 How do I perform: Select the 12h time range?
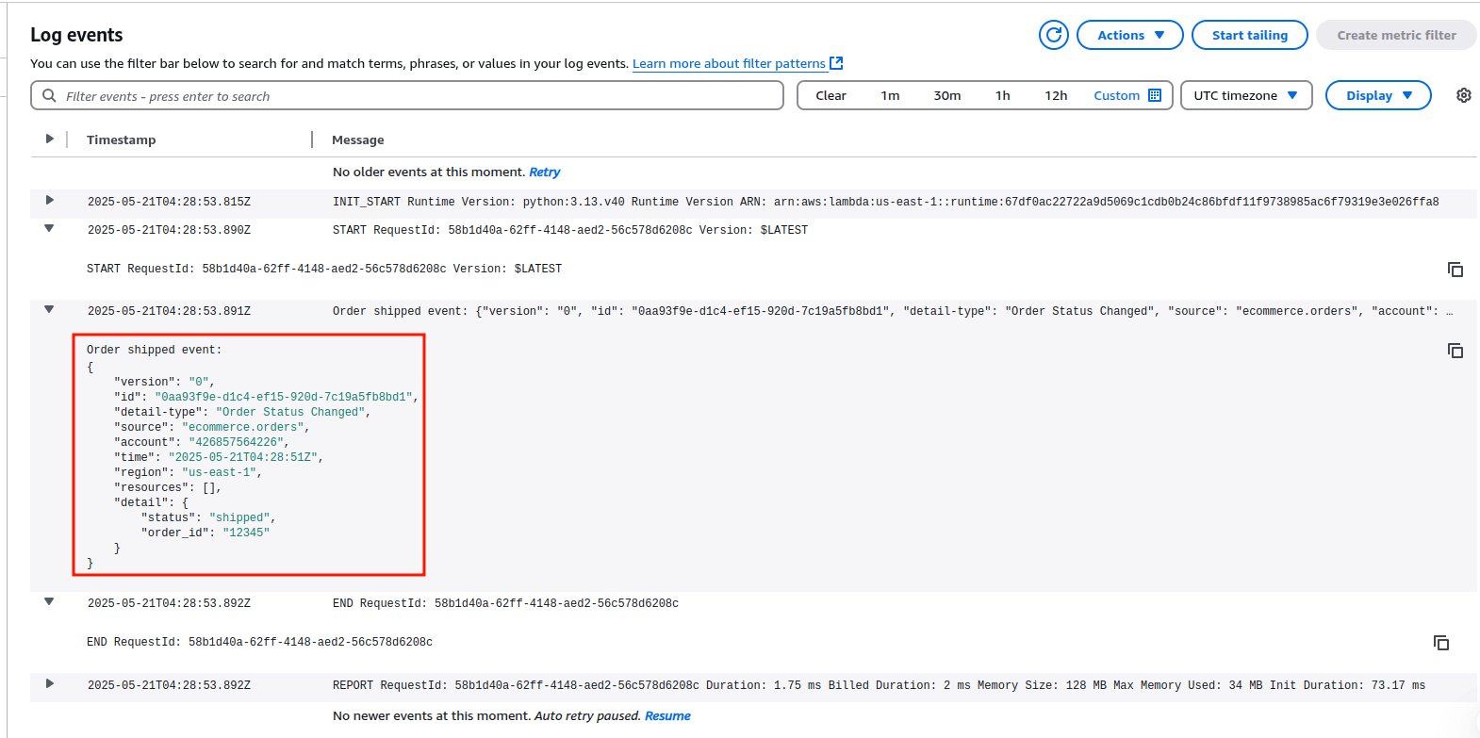coord(1056,95)
